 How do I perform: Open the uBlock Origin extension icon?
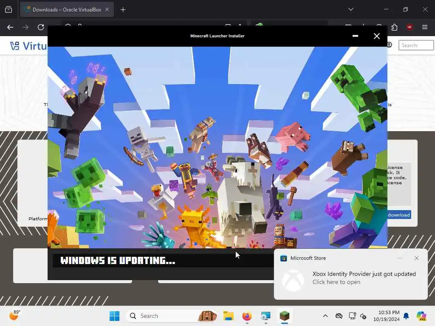pos(410,27)
